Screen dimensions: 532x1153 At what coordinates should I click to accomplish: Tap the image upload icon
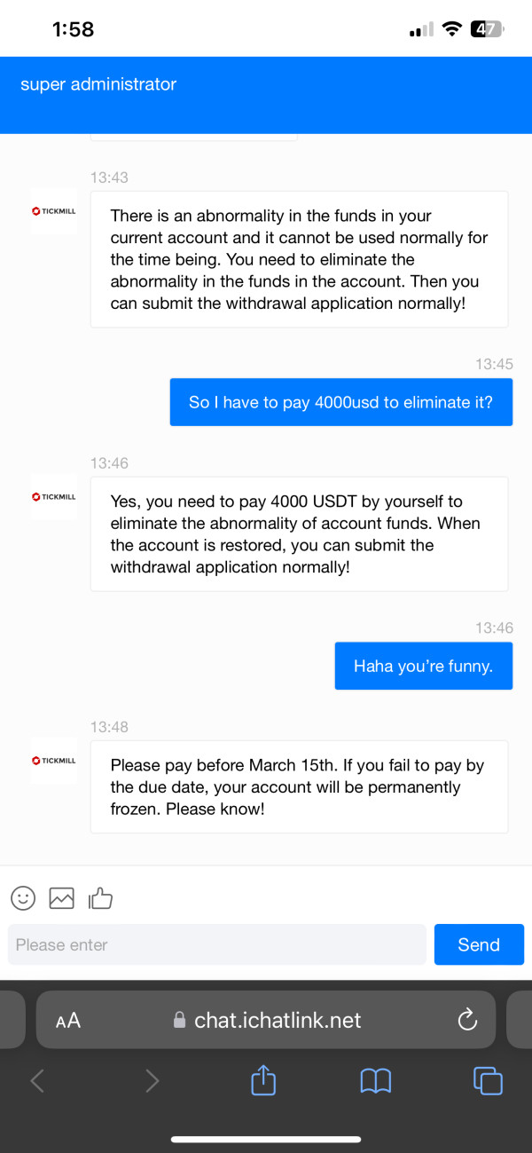(x=61, y=898)
